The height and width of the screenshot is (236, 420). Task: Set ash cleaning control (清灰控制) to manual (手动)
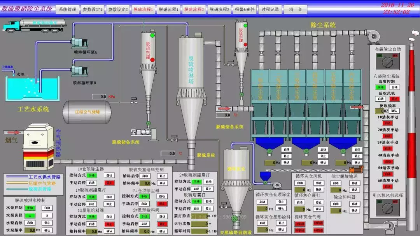click(x=380, y=87)
